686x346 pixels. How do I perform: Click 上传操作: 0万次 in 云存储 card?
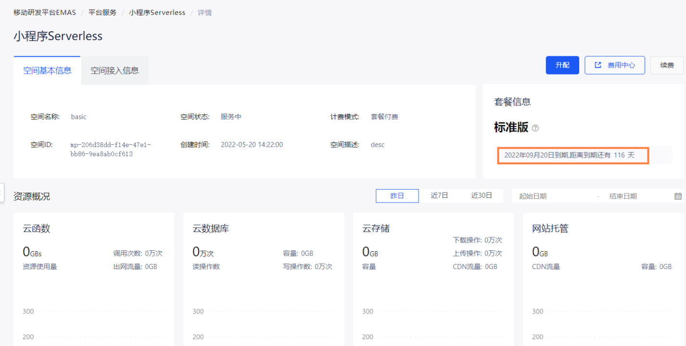(x=477, y=253)
